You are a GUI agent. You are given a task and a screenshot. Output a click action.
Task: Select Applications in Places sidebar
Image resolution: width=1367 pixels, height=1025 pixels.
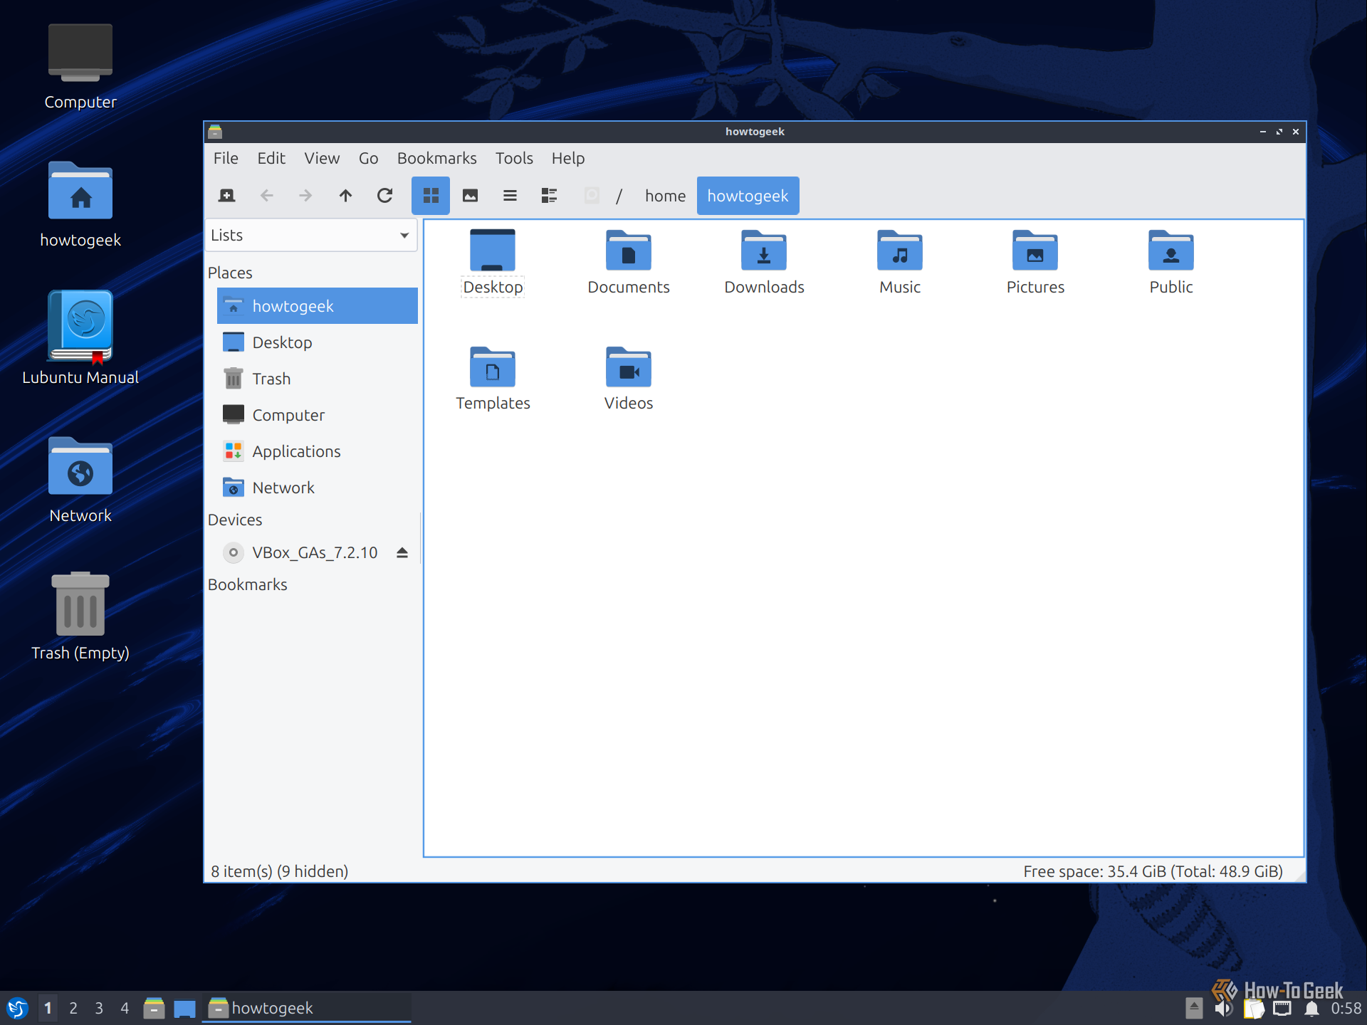(318, 451)
